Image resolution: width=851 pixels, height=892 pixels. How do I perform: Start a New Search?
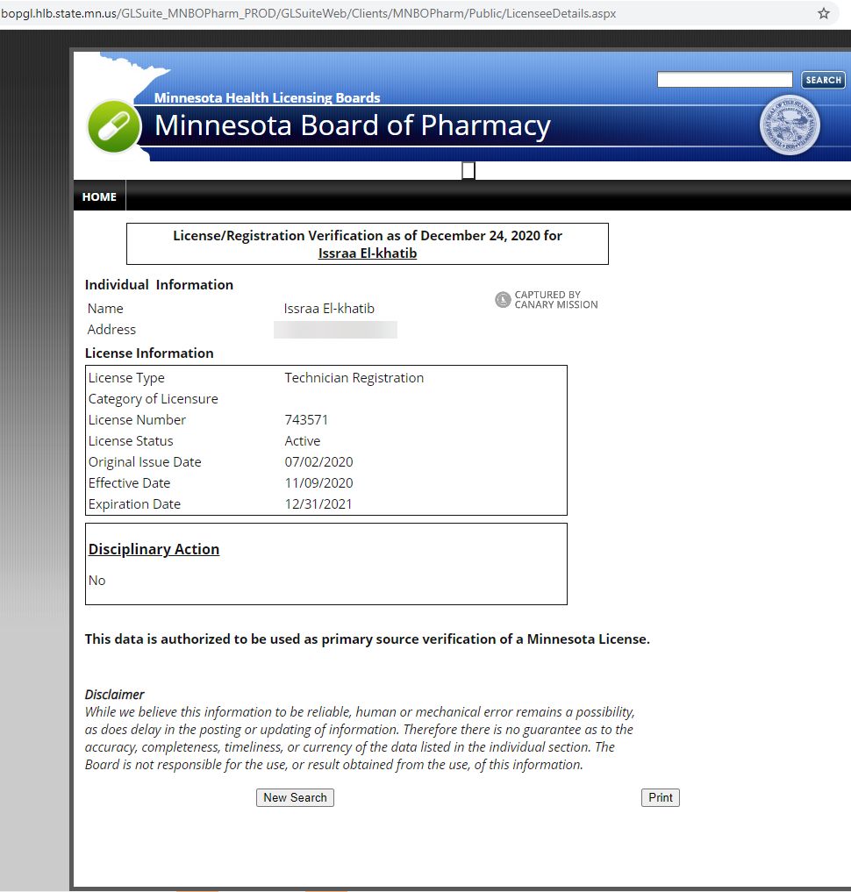(295, 797)
